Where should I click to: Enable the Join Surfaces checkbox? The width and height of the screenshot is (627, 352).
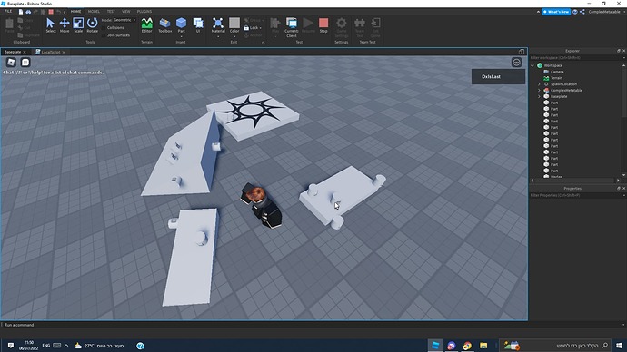[x=104, y=35]
